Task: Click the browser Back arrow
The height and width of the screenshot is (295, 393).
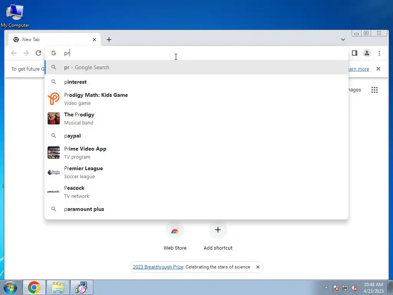Action: click(x=14, y=53)
